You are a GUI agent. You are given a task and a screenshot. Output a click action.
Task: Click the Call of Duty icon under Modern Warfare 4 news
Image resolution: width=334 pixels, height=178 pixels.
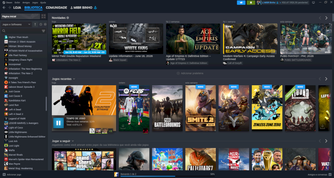[x=225, y=63]
